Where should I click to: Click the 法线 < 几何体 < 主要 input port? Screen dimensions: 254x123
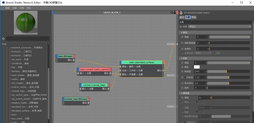click(120, 71)
